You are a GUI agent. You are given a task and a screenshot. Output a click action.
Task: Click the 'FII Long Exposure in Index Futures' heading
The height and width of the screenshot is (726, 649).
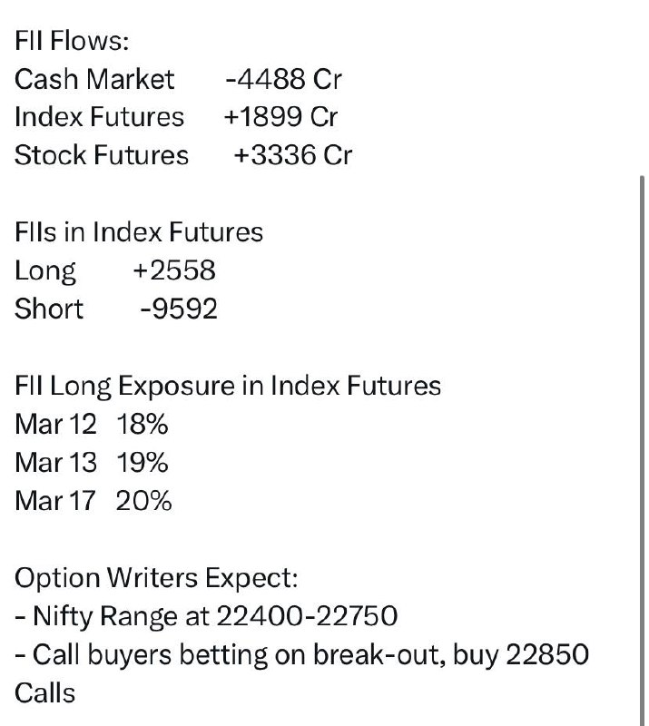228,387
